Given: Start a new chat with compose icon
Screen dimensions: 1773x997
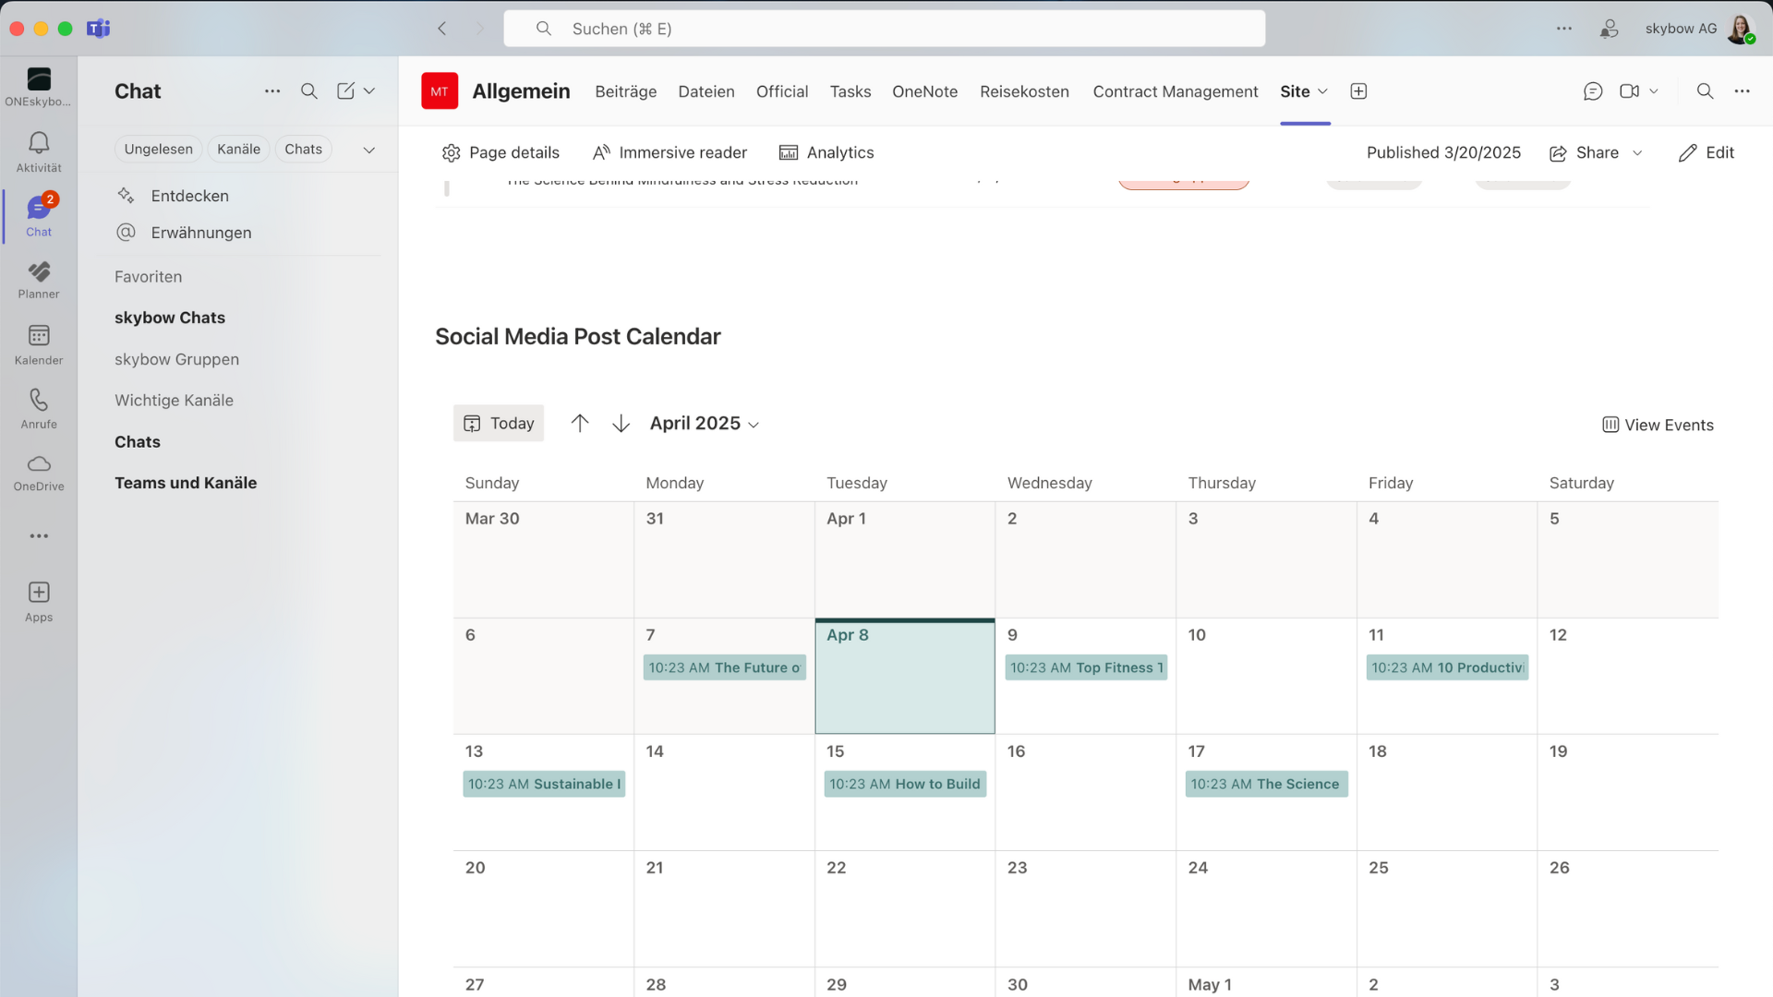Looking at the screenshot, I should click(345, 91).
